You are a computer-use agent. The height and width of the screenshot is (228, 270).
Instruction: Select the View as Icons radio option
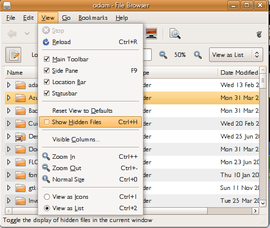click(x=47, y=197)
